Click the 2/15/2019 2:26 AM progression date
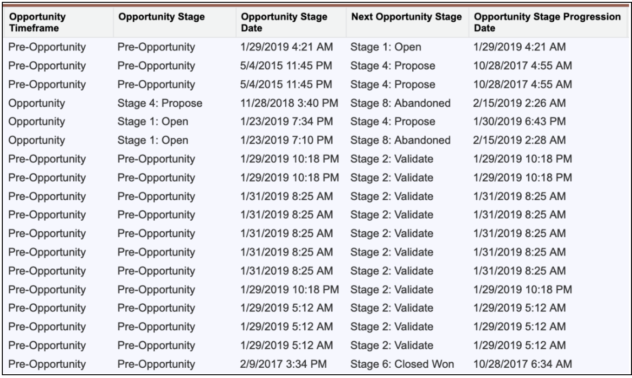The image size is (632, 378). pos(519,103)
